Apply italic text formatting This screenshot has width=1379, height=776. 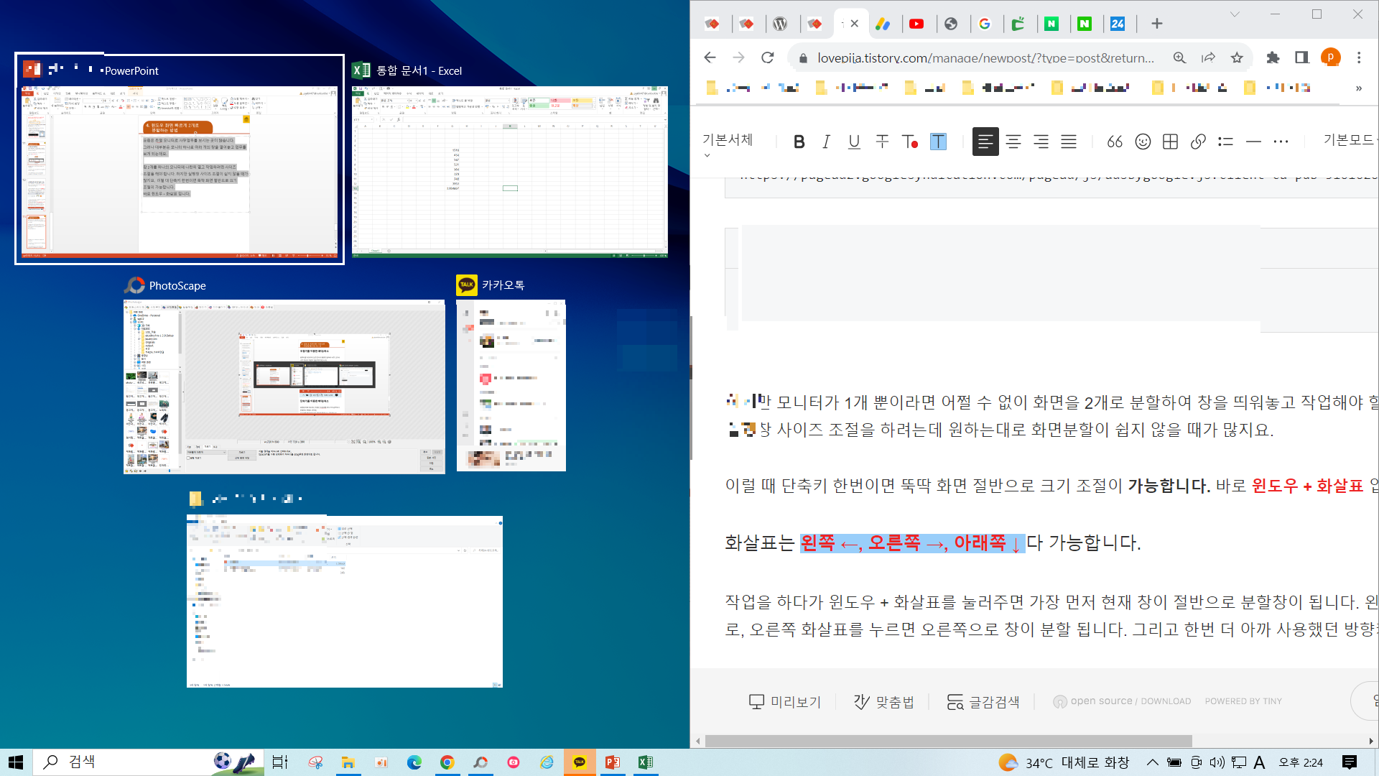(x=826, y=142)
